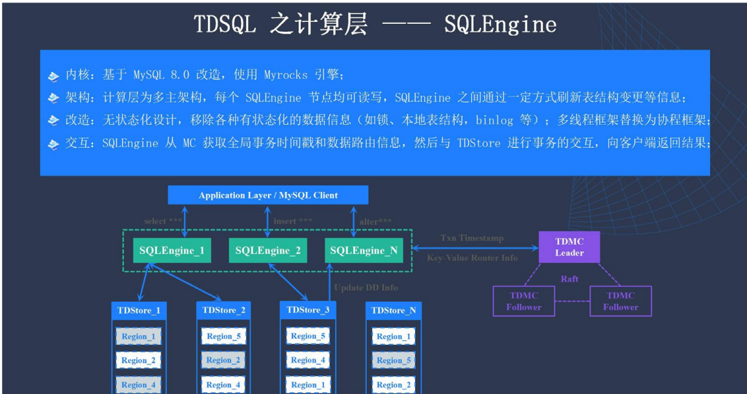Image resolution: width=747 pixels, height=394 pixels.
Task: Select the SQLEngine_2 node
Action: click(x=268, y=251)
